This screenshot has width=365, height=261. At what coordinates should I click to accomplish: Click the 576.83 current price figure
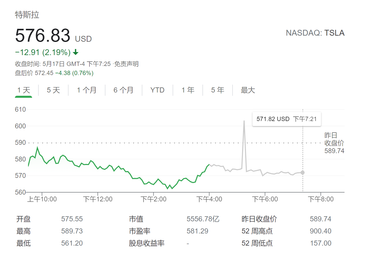tap(43, 36)
